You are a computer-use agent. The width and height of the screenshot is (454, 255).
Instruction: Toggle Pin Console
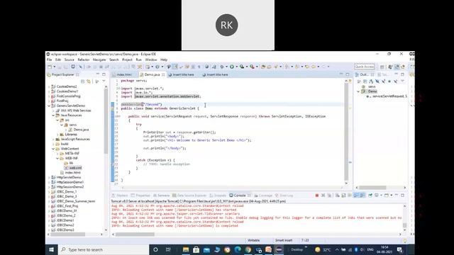(x=370, y=195)
